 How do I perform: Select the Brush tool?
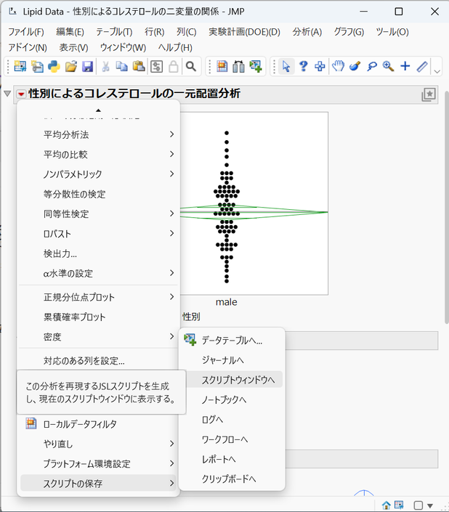click(x=355, y=67)
